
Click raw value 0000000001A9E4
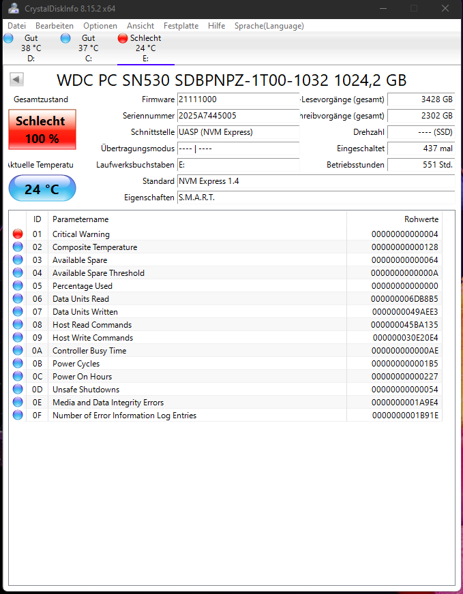405,403
